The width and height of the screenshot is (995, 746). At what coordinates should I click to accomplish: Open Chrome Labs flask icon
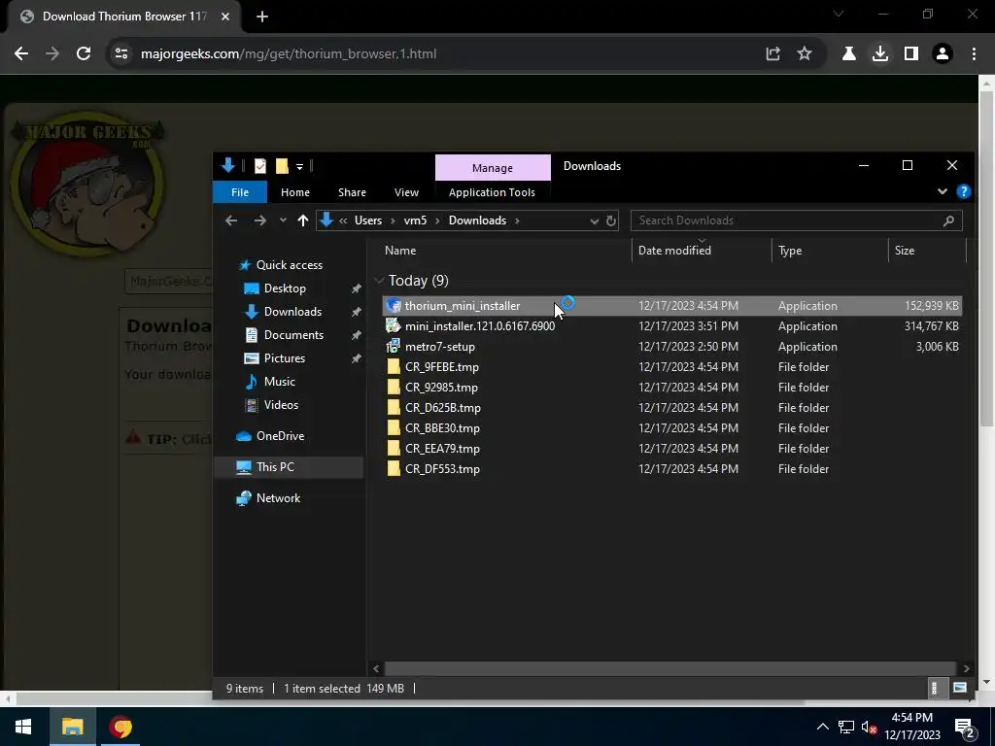tap(849, 54)
